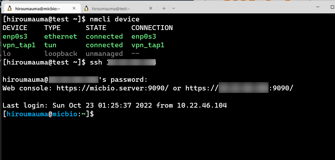Click the enp0s3 device name

click(x=15, y=36)
